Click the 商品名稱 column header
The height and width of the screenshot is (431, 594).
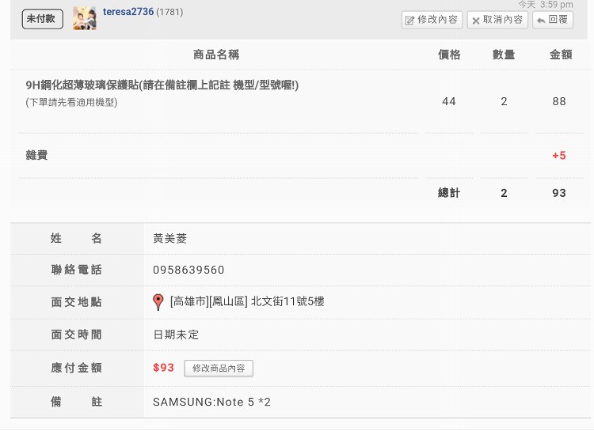[216, 55]
